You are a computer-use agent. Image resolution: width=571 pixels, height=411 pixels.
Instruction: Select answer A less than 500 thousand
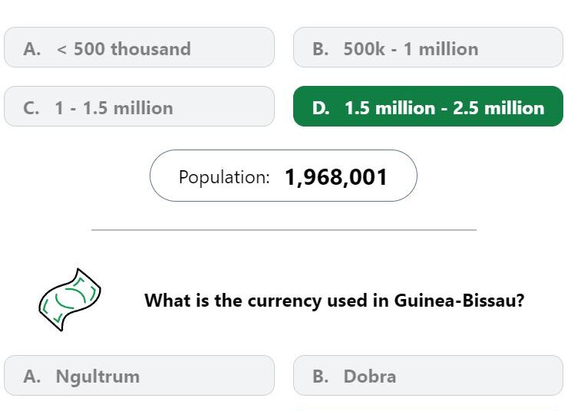pos(139,48)
